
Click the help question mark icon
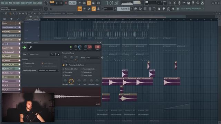coord(184,3)
